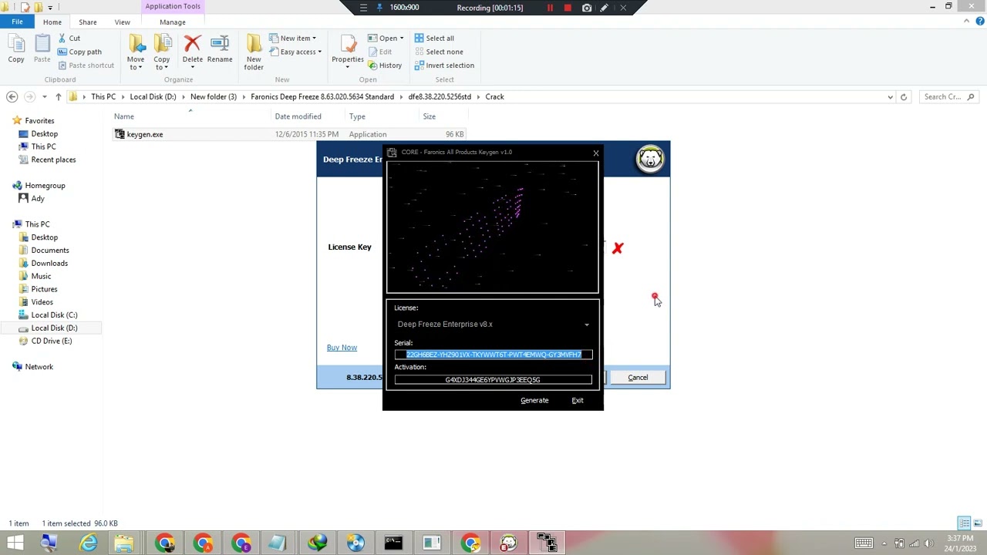Open Internet Explorer from the taskbar
This screenshot has width=987, height=555.
pyautogui.click(x=89, y=543)
